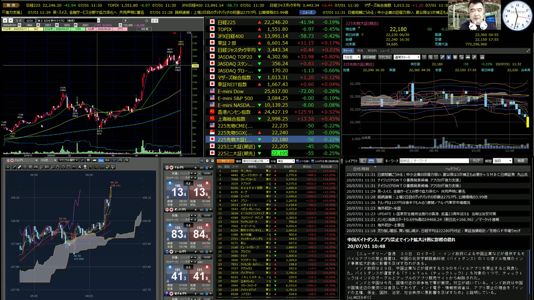The width and height of the screenshot is (534, 300).
Task: Open the テクニカル選択 dropdown in FX chart
Action: point(68,160)
